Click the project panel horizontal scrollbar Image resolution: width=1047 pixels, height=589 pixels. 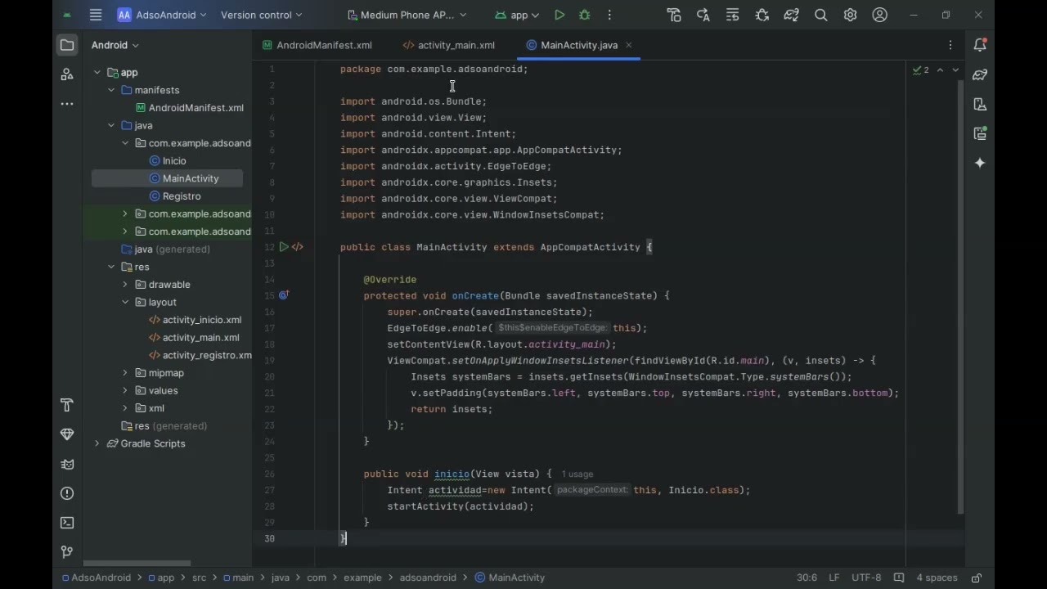pos(137,563)
